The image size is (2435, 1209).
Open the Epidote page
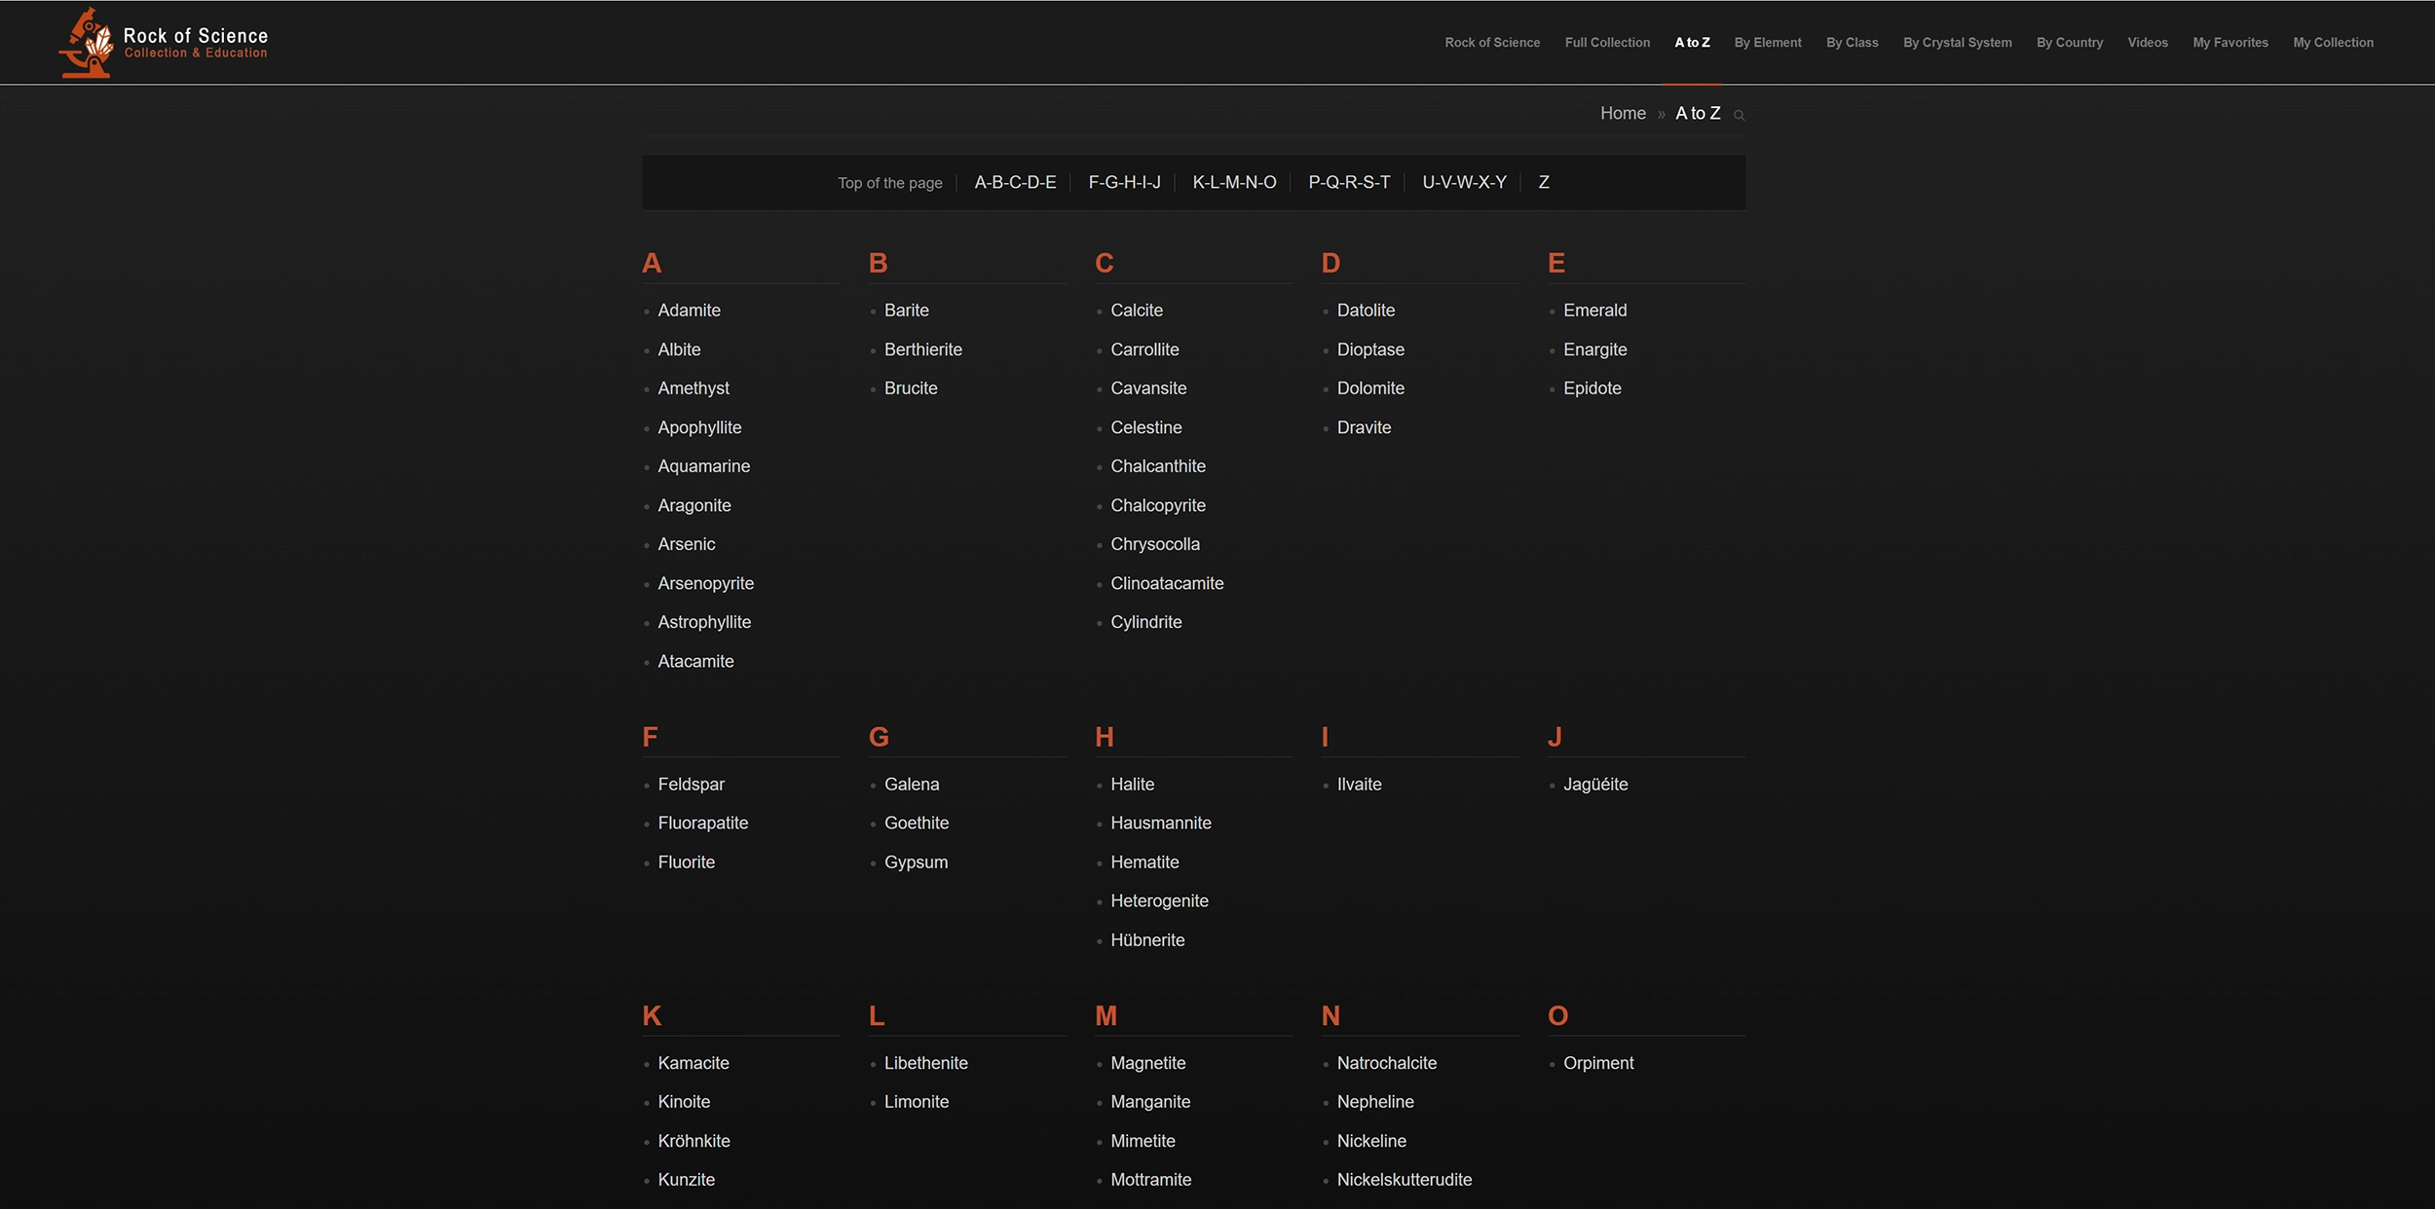[x=1592, y=388]
